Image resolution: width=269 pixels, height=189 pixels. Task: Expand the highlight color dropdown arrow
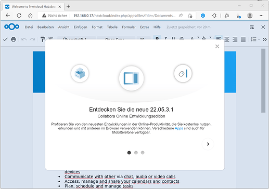click(x=210, y=37)
